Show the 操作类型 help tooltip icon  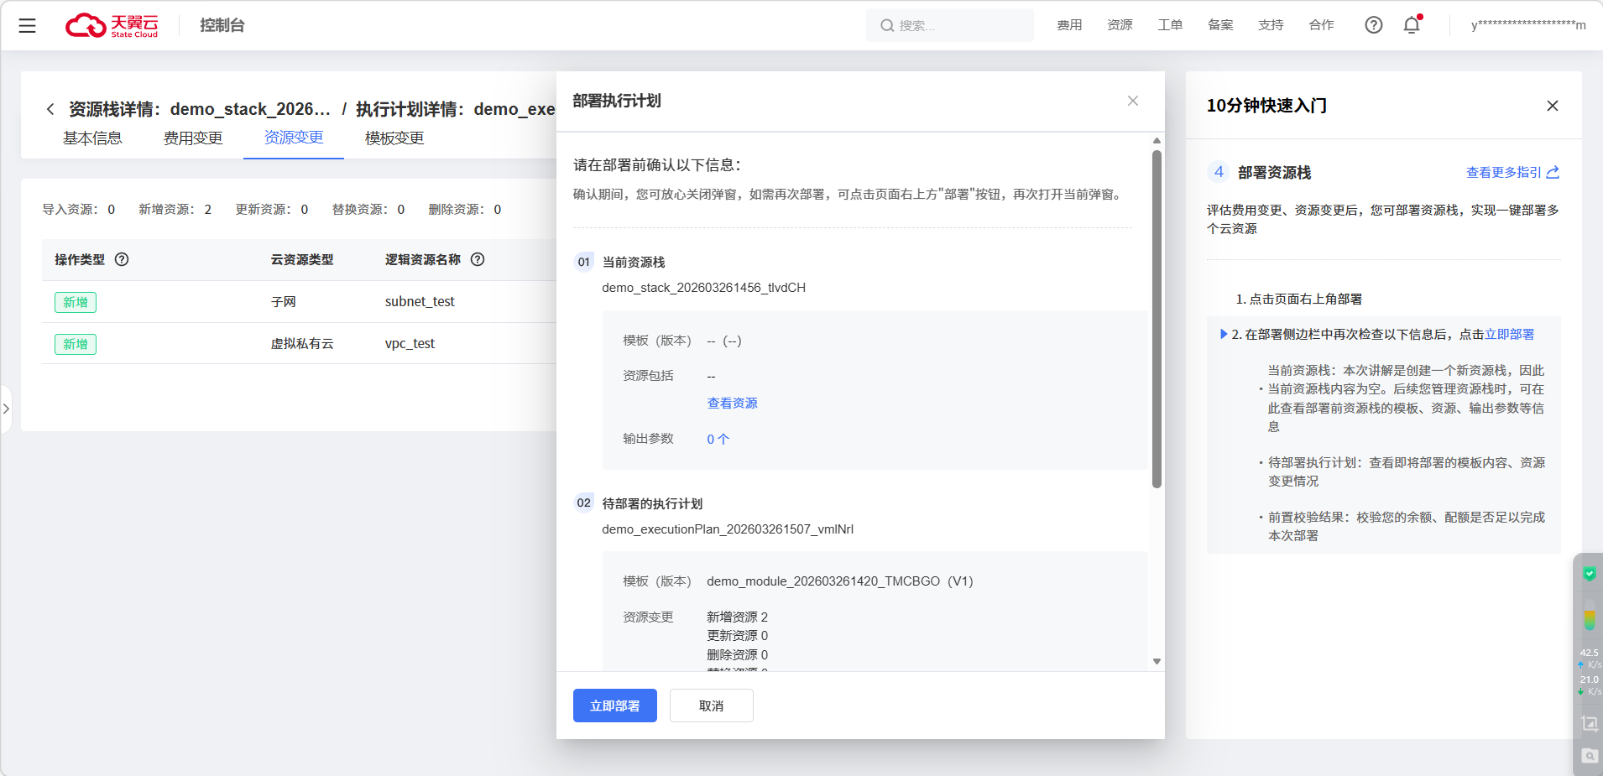coord(122,259)
